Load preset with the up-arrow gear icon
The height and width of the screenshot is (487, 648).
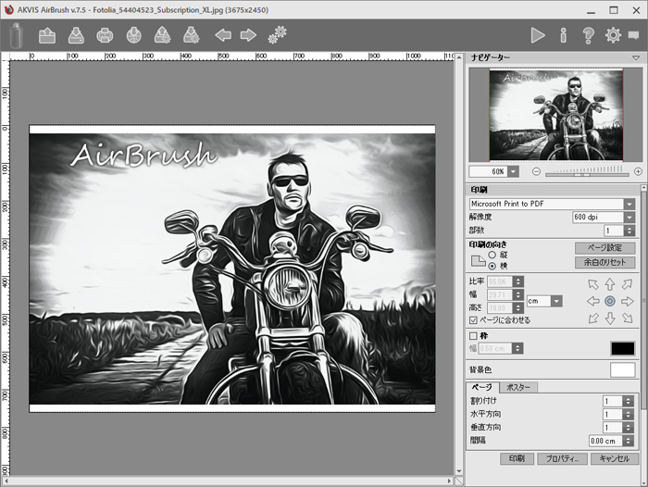coord(162,35)
